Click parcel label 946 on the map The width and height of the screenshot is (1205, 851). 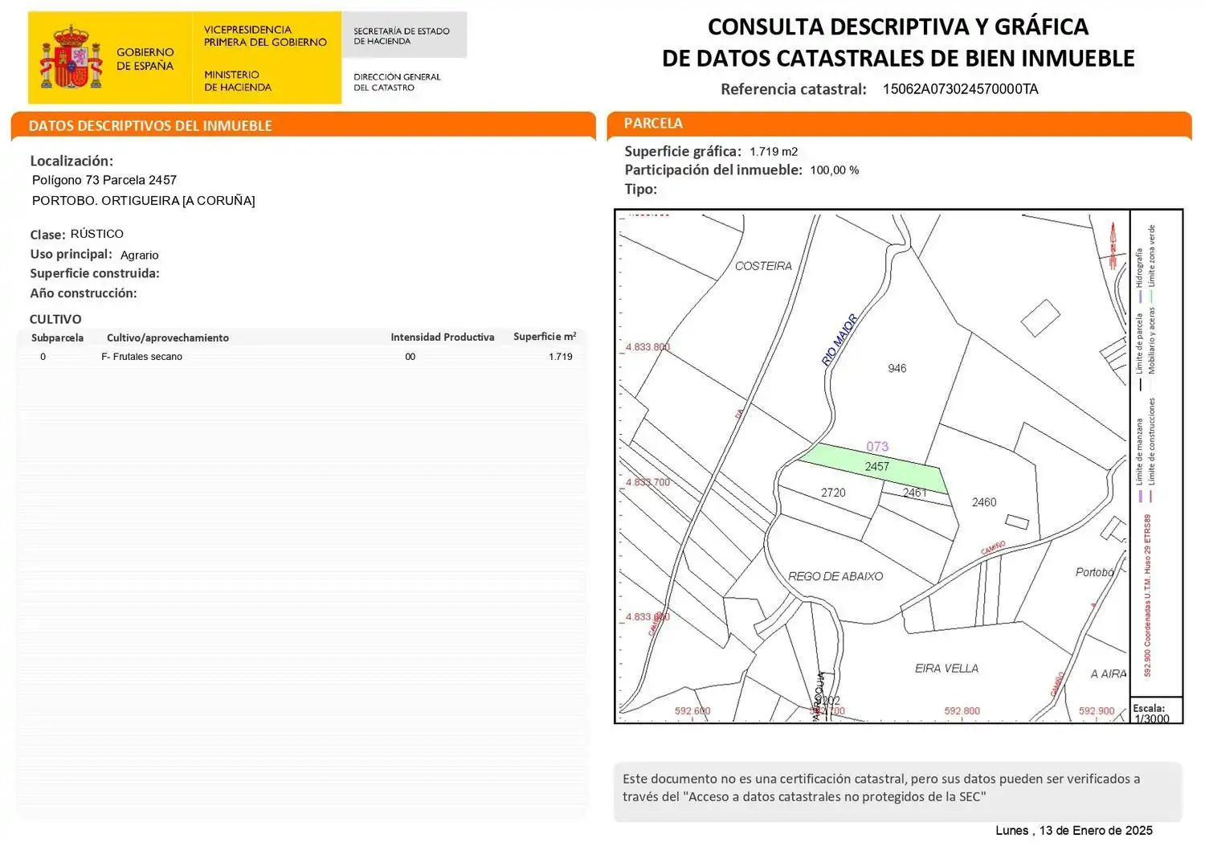(897, 368)
